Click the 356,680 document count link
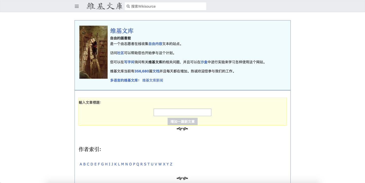Viewport: 365px width, 183px height. pyautogui.click(x=142, y=71)
